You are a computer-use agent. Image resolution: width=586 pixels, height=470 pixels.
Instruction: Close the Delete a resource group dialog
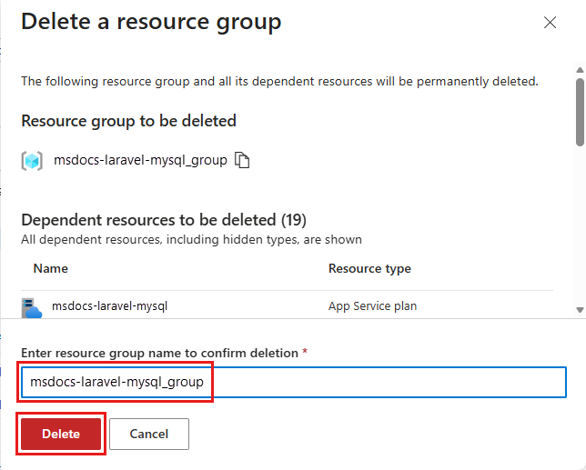tap(550, 23)
